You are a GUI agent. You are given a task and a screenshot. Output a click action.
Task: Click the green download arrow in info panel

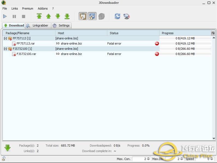(x=7, y=148)
